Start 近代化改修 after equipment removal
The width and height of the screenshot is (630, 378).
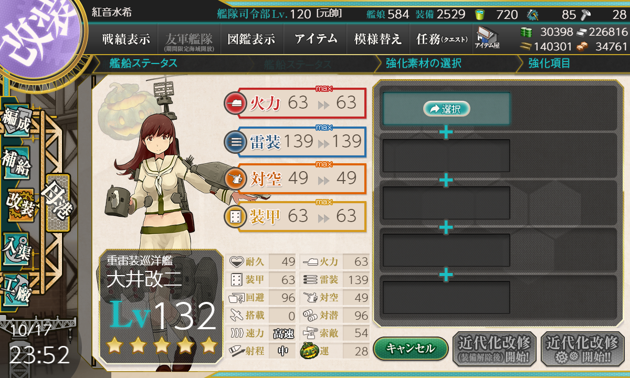(495, 349)
